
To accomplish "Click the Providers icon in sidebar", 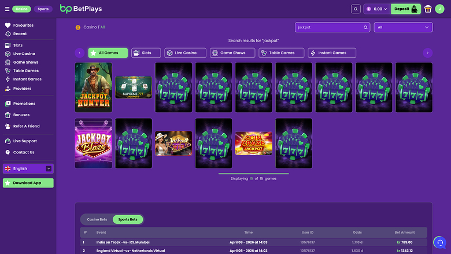I will coord(8,89).
